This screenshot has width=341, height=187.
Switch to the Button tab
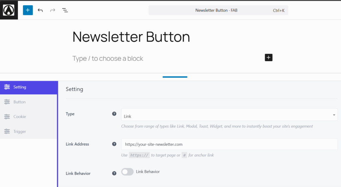click(29, 102)
